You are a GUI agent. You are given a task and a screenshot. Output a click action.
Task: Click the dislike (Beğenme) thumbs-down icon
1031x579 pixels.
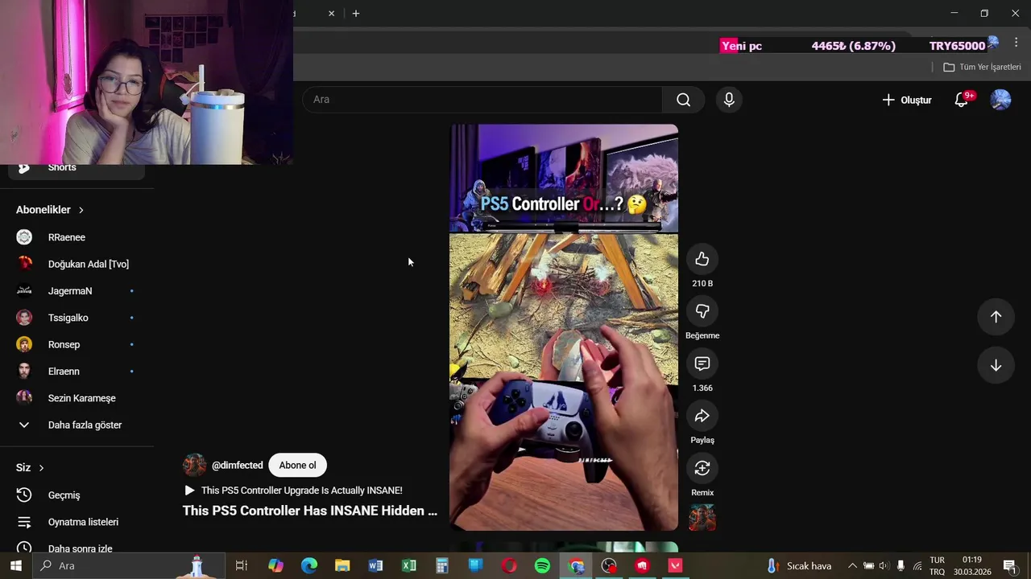pos(702,311)
